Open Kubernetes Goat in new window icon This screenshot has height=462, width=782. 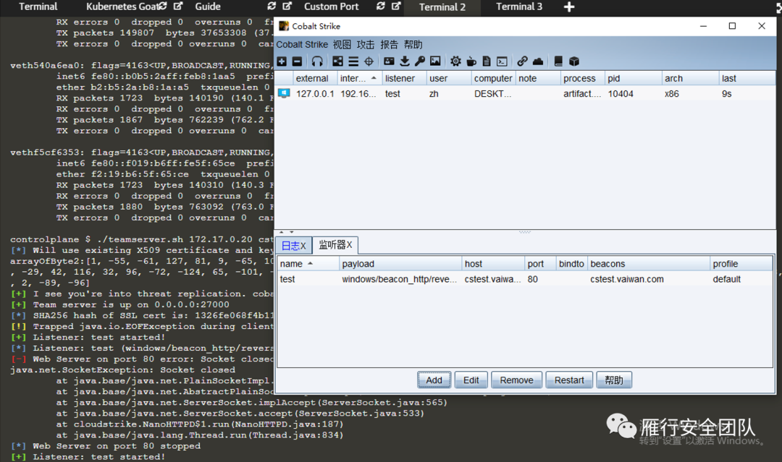178,6
